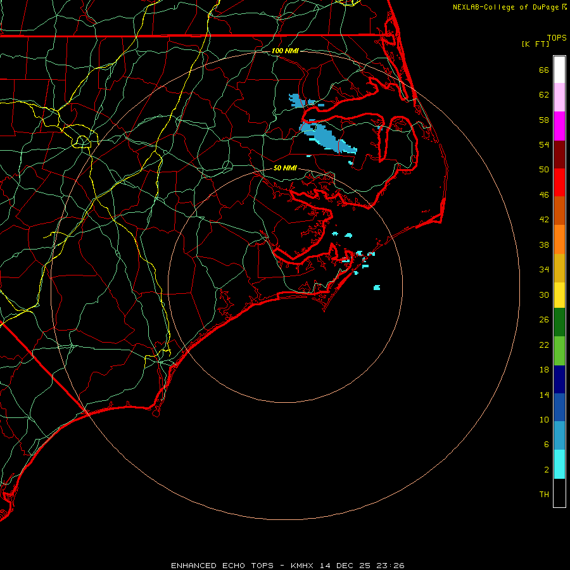This screenshot has width=570, height=570.
Task: Click the medium blue legend swatch
Action: click(559, 407)
